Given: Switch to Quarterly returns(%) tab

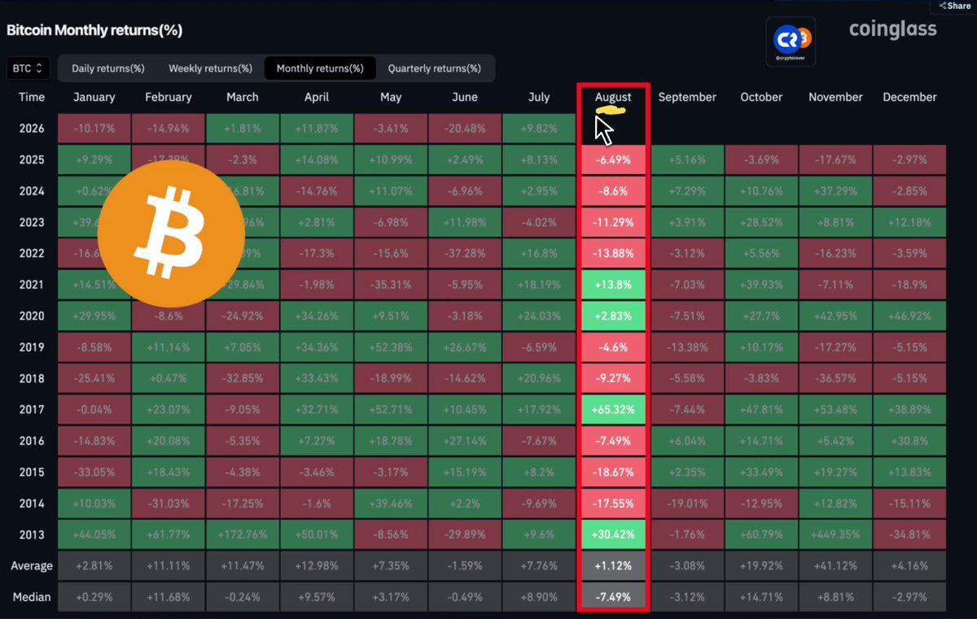Looking at the screenshot, I should (434, 68).
